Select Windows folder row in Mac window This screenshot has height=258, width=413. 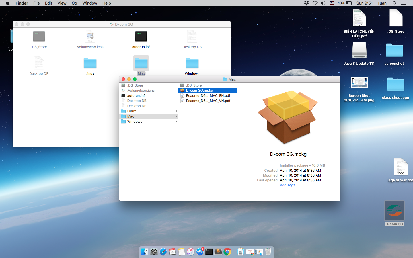tap(149, 121)
